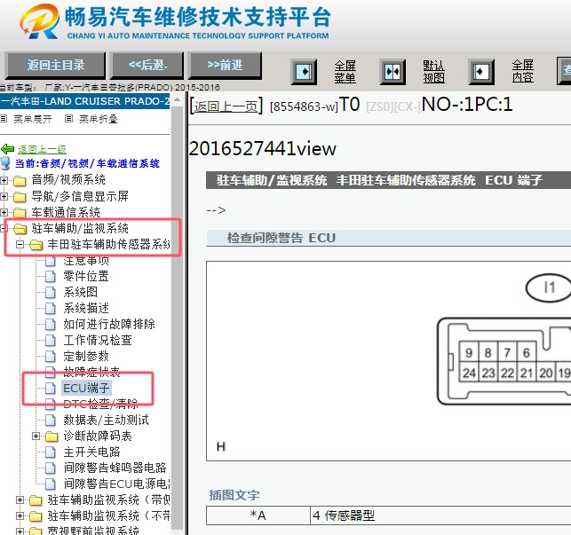Click the page icon beside 间隙警告ECU电源电路
Image resolution: width=571 pixels, height=535 pixels.
tap(51, 484)
